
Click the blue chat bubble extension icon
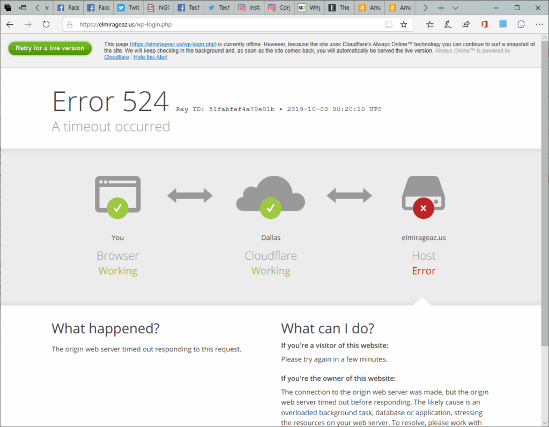point(521,24)
